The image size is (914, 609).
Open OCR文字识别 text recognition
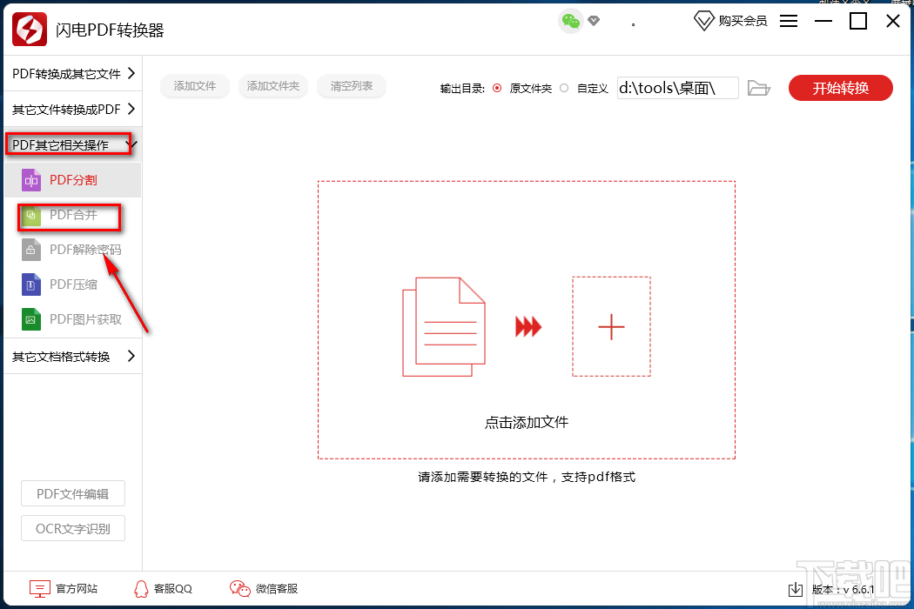point(72,528)
